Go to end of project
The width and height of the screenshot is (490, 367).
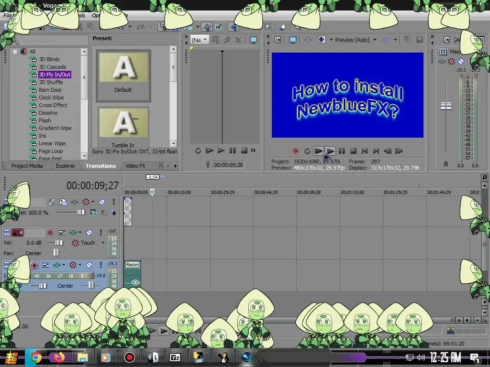[376, 151]
